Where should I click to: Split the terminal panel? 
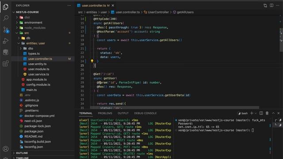261,113
